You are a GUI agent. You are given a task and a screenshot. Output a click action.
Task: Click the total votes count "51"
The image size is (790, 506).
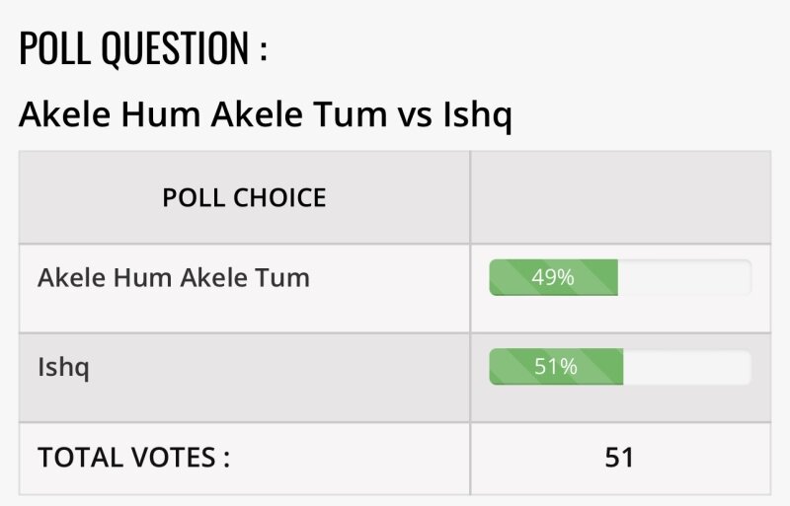619,458
